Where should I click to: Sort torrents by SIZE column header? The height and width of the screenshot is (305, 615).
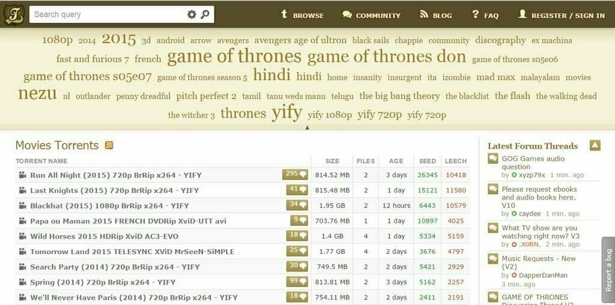tap(332, 161)
